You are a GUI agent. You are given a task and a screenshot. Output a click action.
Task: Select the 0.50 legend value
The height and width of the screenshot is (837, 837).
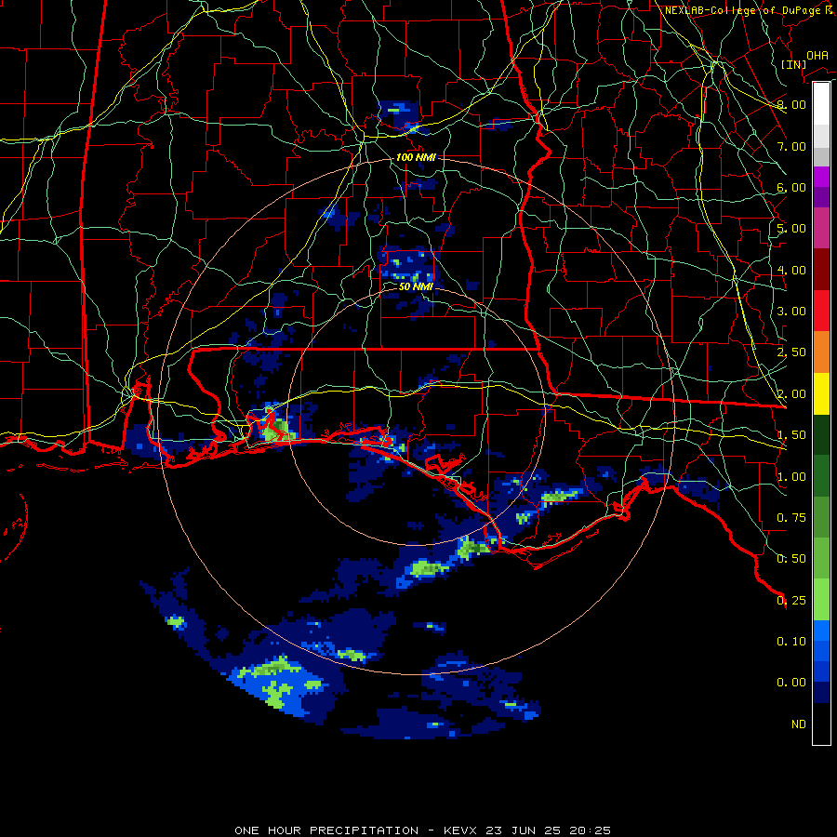(x=791, y=559)
